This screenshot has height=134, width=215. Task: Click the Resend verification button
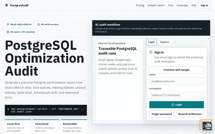coord(190,114)
